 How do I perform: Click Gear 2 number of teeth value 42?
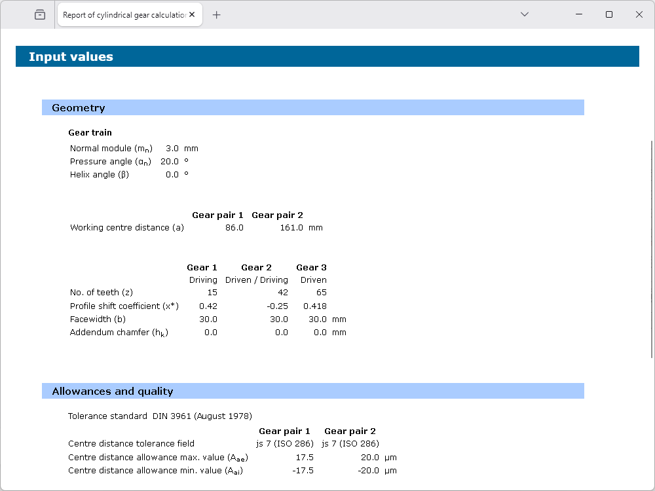[282, 293]
